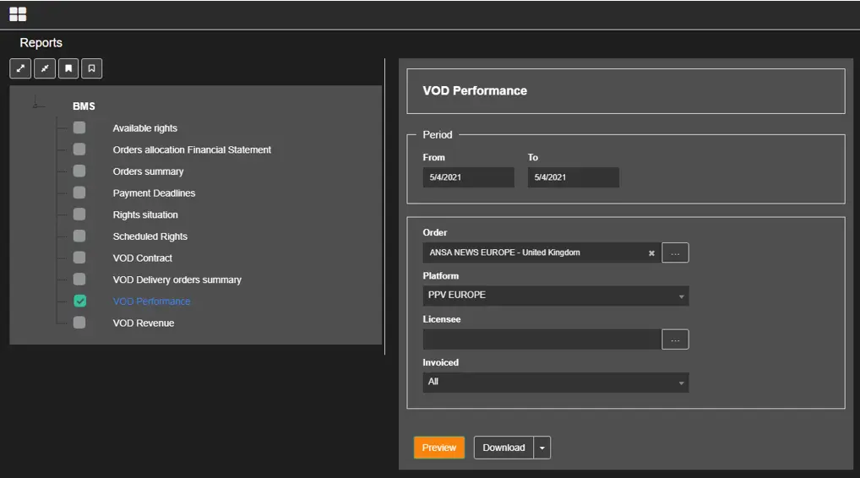Expand the Download button arrow menu

coord(542,448)
